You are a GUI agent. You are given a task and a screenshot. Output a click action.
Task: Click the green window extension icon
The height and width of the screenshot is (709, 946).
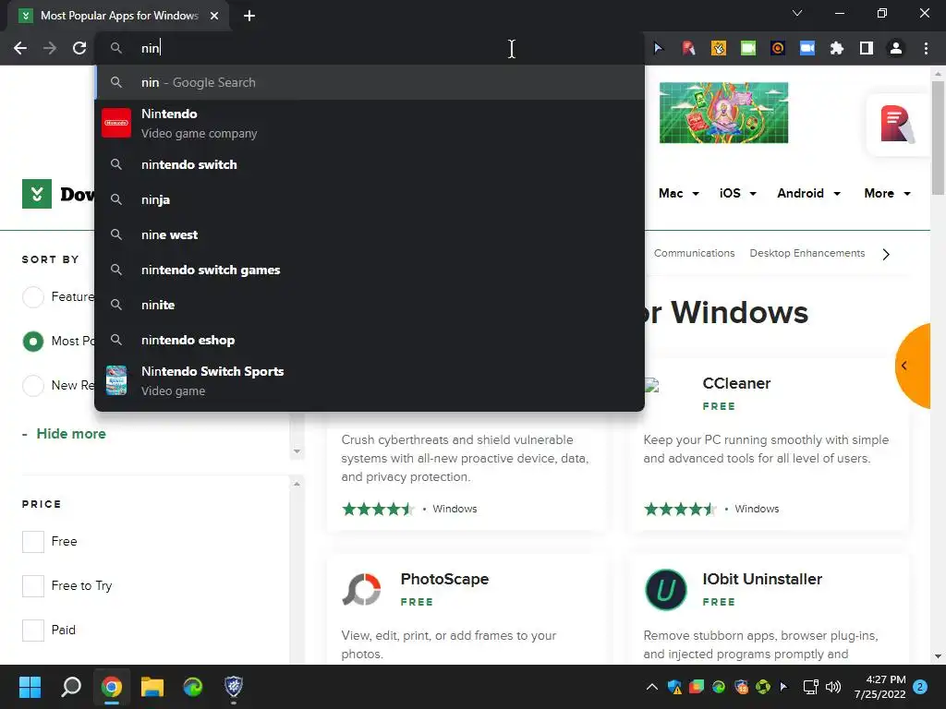748,48
